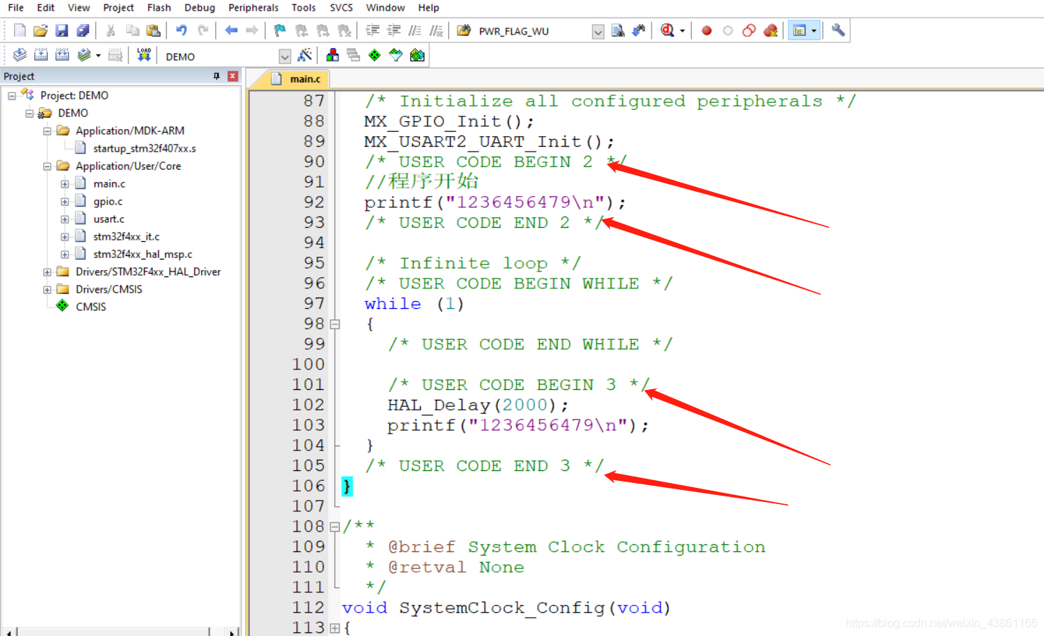Click the Rebuild all target files icon
The height and width of the screenshot is (636, 1044).
(x=62, y=55)
